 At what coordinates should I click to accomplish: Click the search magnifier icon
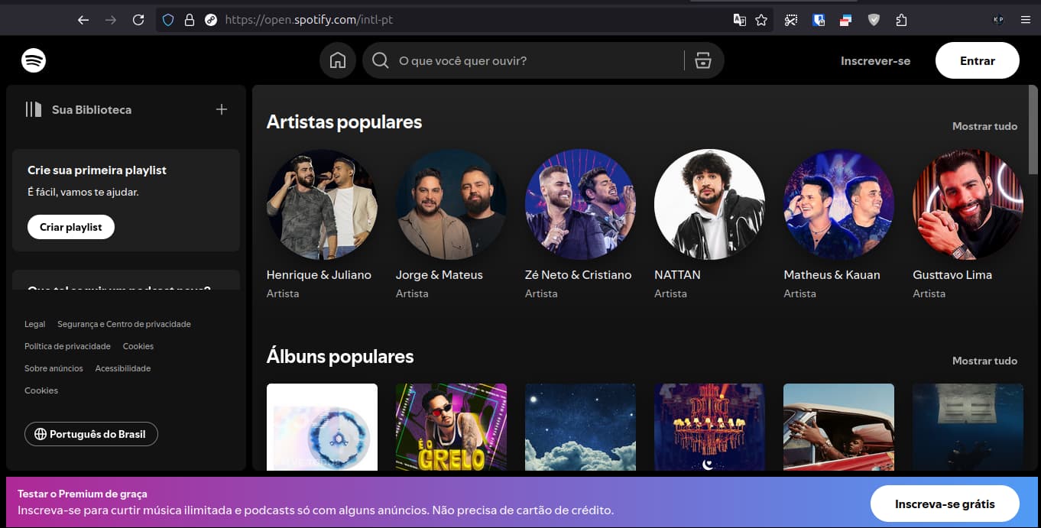pyautogui.click(x=381, y=60)
